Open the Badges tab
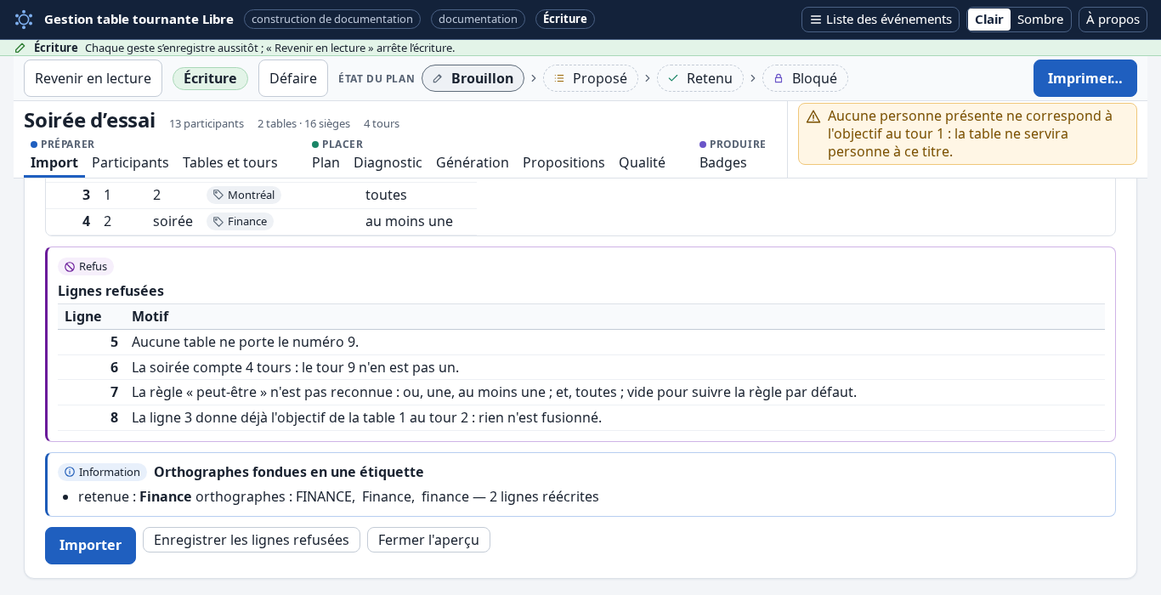This screenshot has height=595, width=1161. coord(723,162)
